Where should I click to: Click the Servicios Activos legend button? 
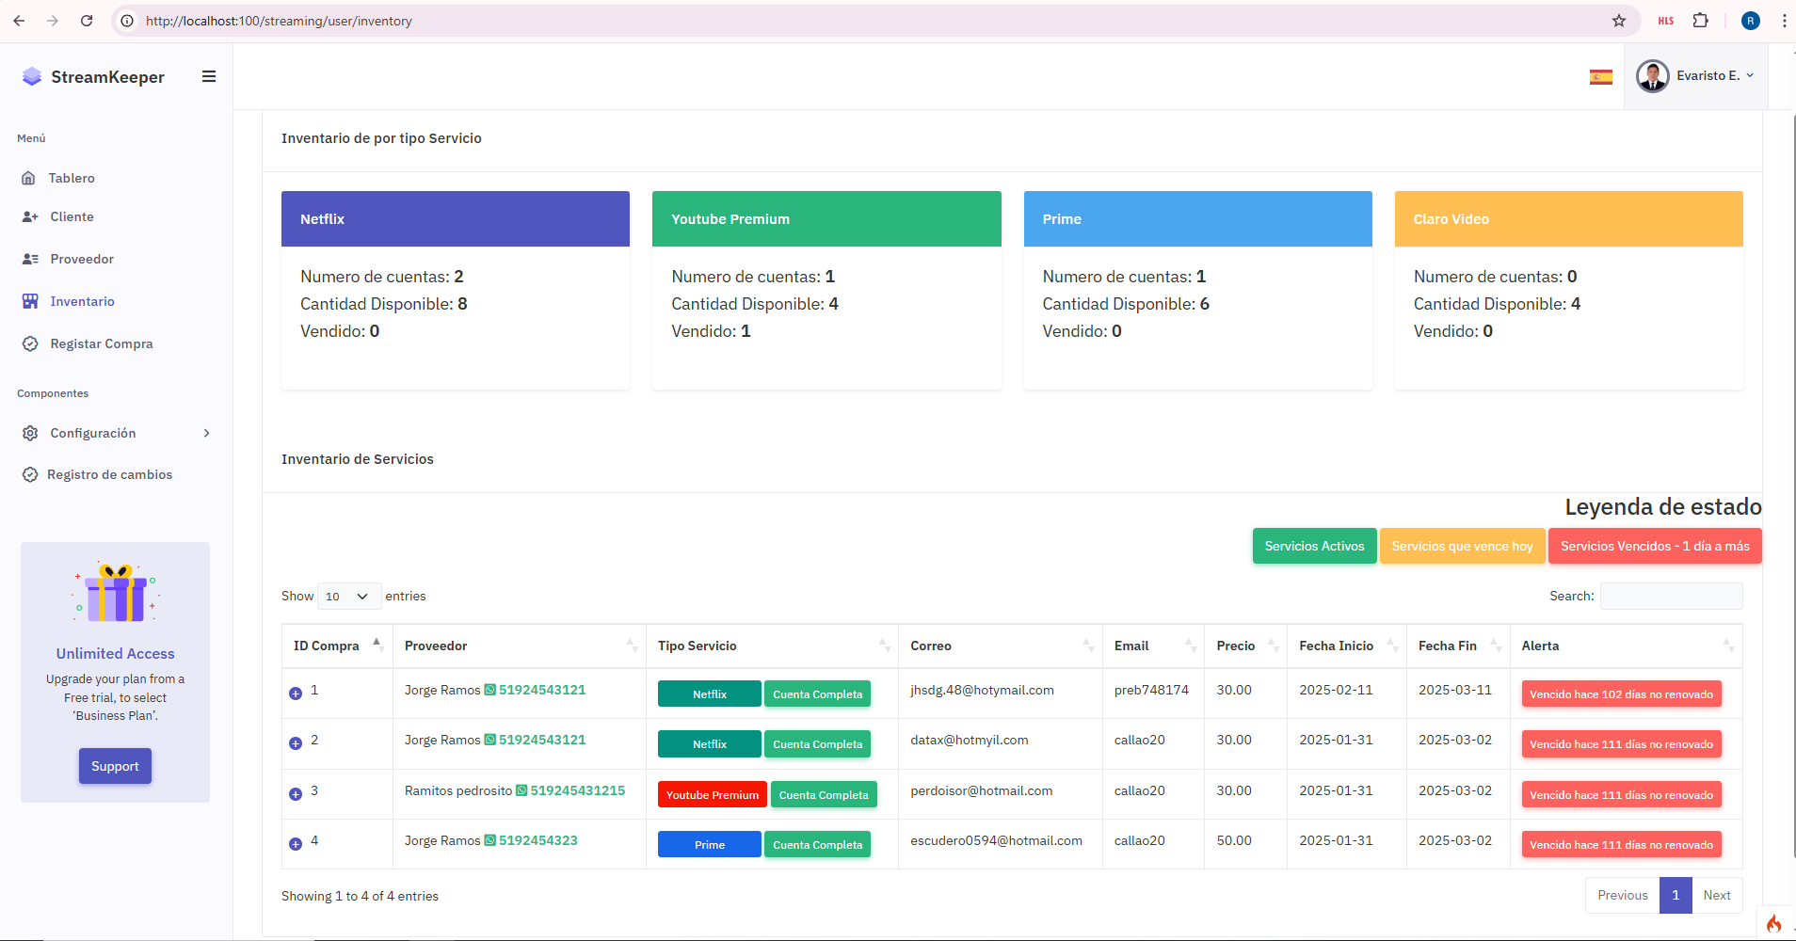tap(1314, 546)
